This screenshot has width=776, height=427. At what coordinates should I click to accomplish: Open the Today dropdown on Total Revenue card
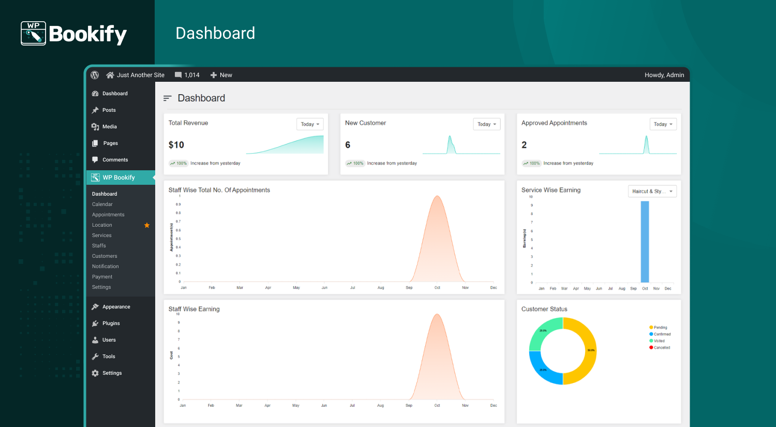point(309,124)
